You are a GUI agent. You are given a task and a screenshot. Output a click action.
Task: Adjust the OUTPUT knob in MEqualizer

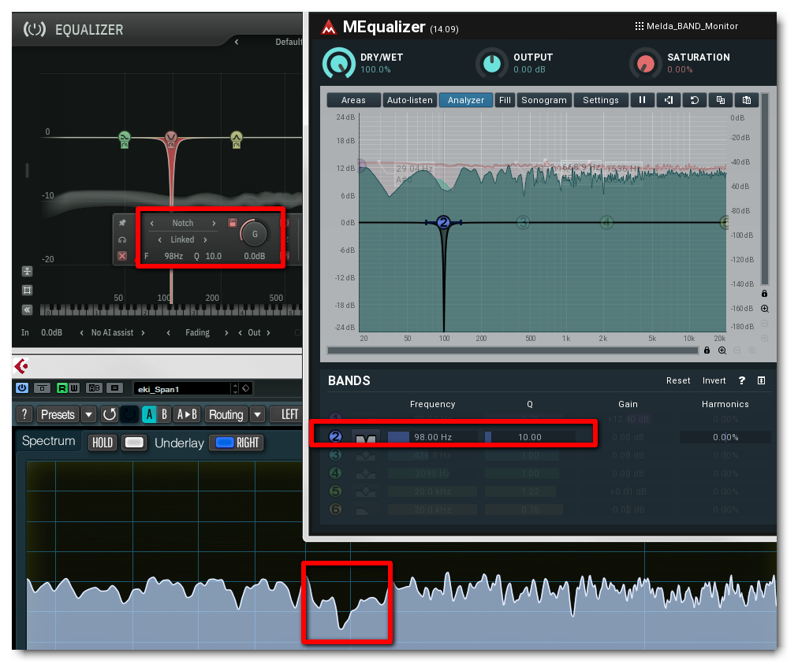[x=491, y=64]
